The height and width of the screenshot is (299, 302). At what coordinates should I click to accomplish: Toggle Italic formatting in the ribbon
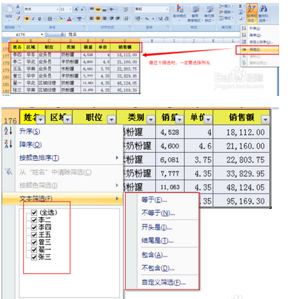33,18
